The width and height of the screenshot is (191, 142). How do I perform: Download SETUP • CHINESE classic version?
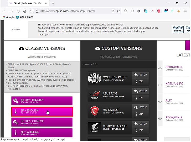click(42, 122)
